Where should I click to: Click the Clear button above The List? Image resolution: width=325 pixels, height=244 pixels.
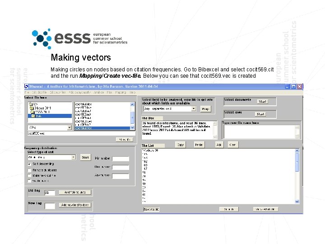tap(232, 145)
